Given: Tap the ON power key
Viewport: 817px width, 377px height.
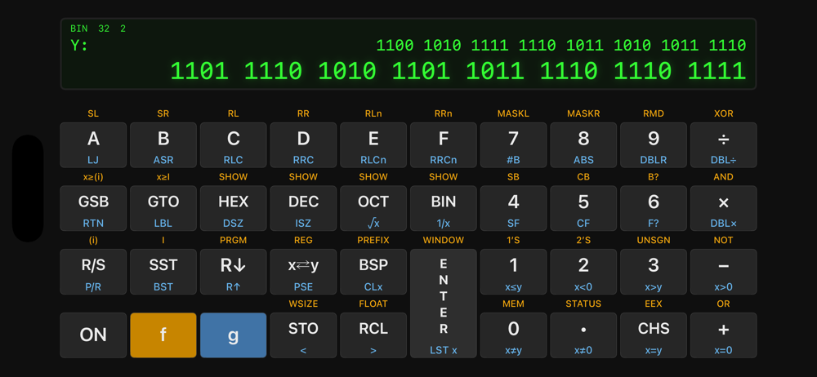Looking at the screenshot, I should (93, 335).
